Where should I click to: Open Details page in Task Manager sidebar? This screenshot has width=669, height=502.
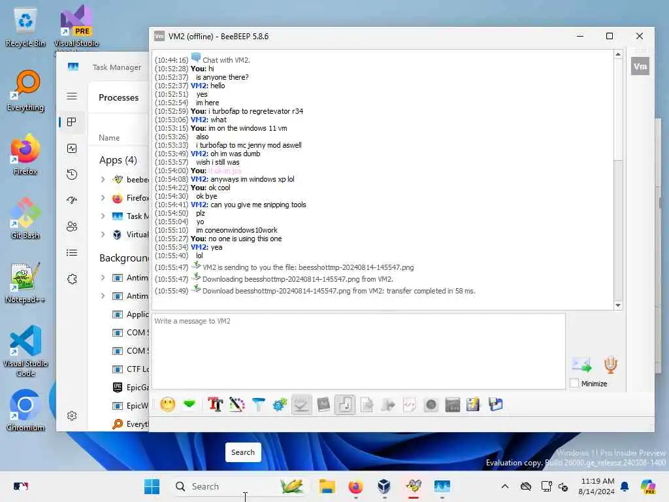pyautogui.click(x=72, y=253)
